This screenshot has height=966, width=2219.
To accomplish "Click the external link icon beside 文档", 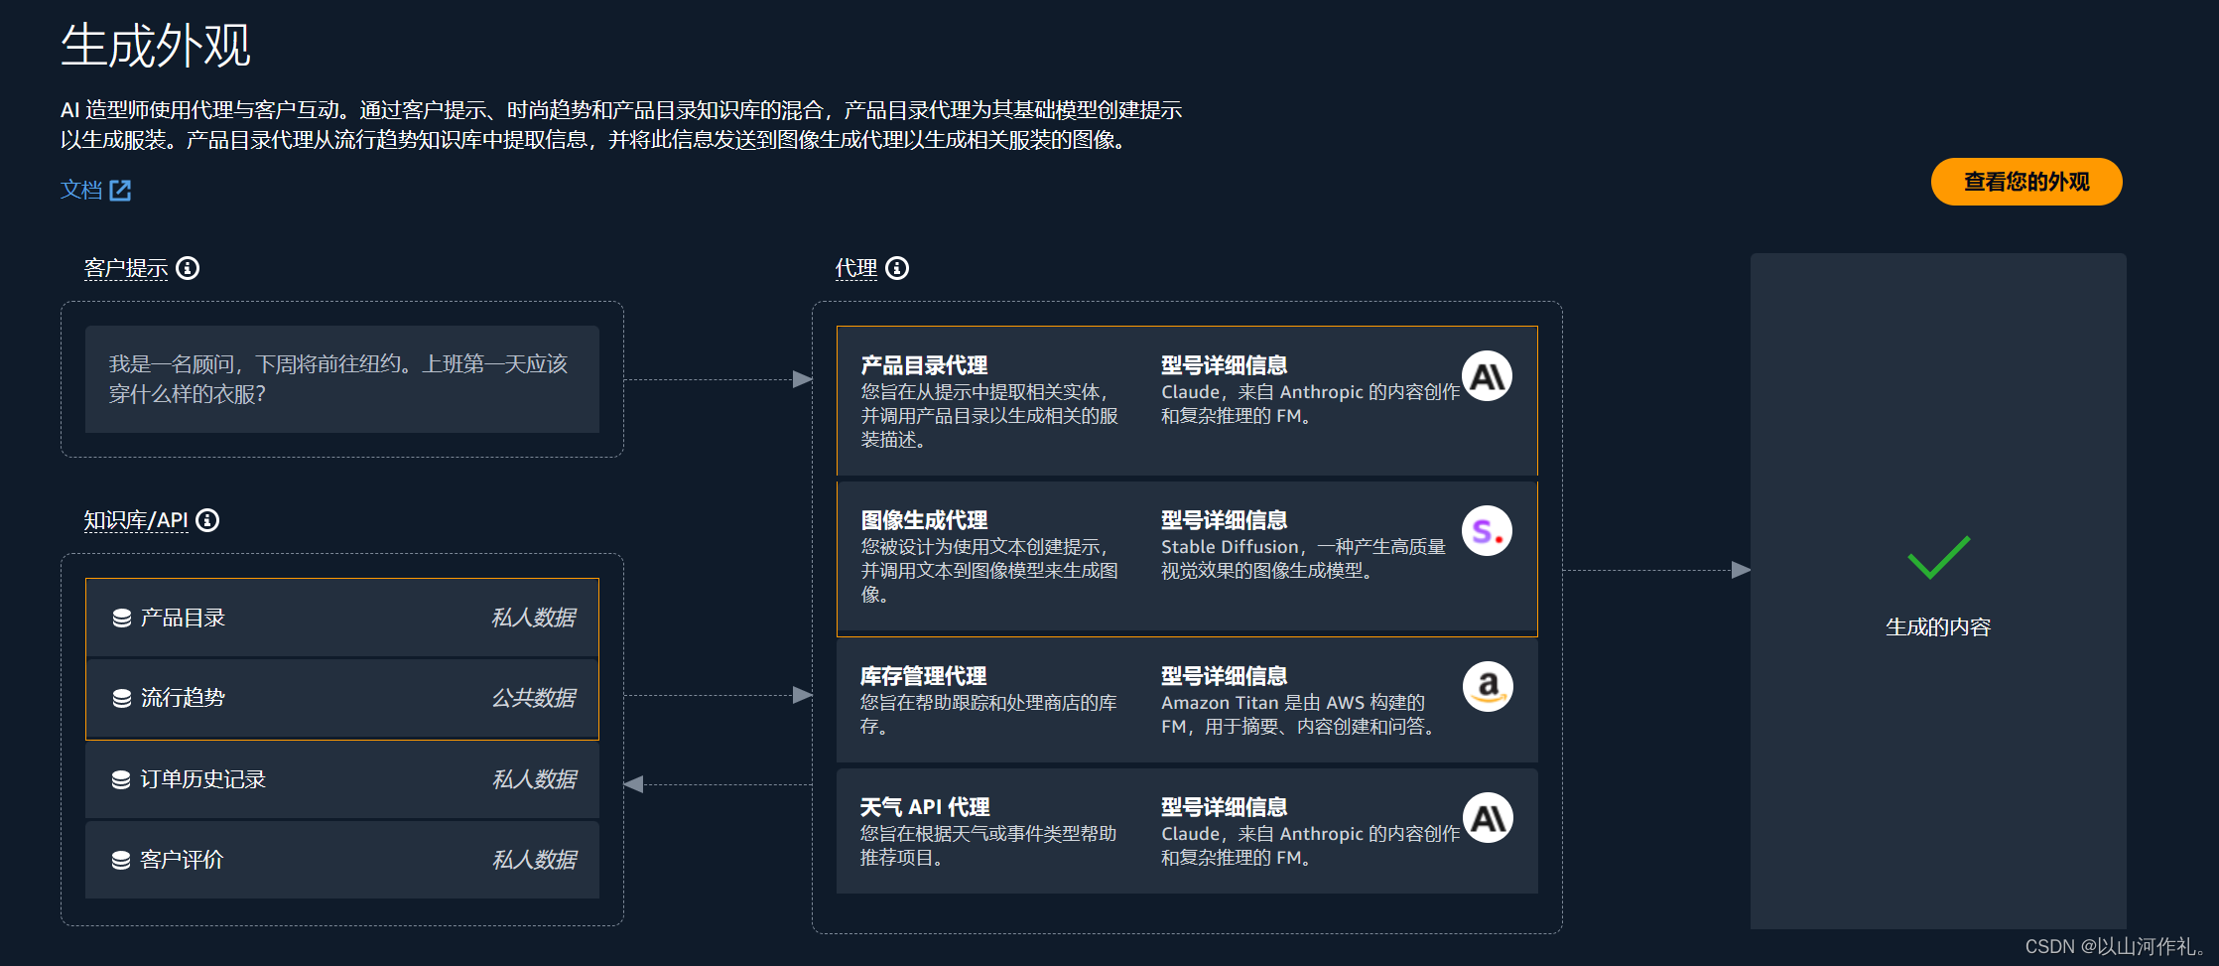I will point(120,191).
